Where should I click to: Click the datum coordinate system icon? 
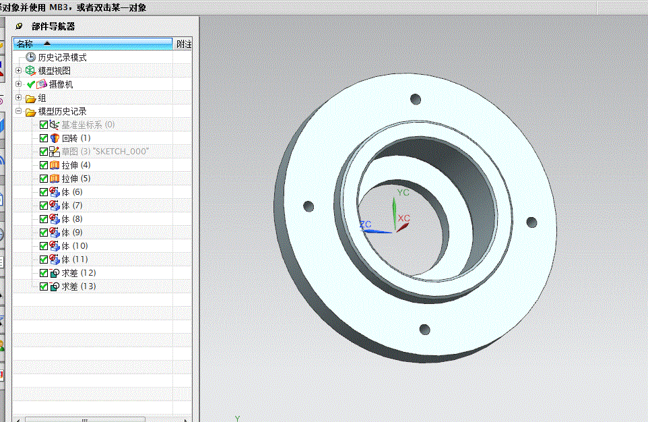55,125
